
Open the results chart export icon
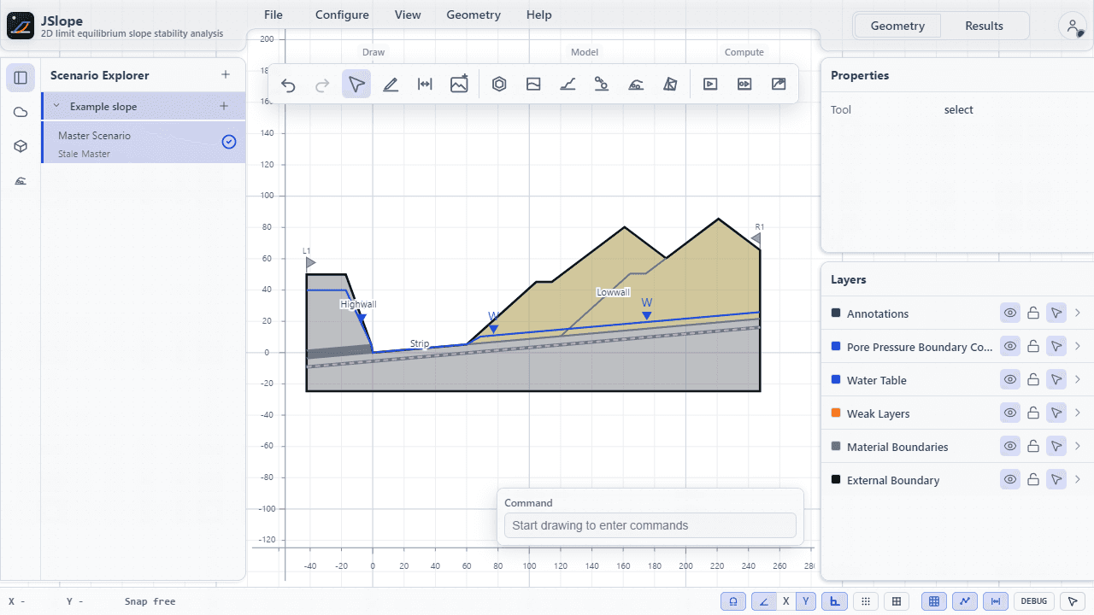[x=779, y=85]
